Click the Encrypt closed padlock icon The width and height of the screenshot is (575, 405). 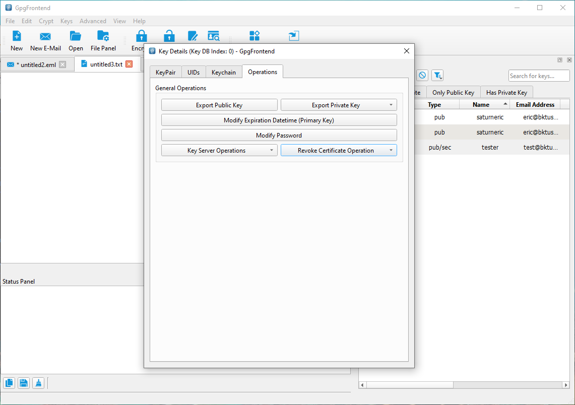tap(141, 36)
